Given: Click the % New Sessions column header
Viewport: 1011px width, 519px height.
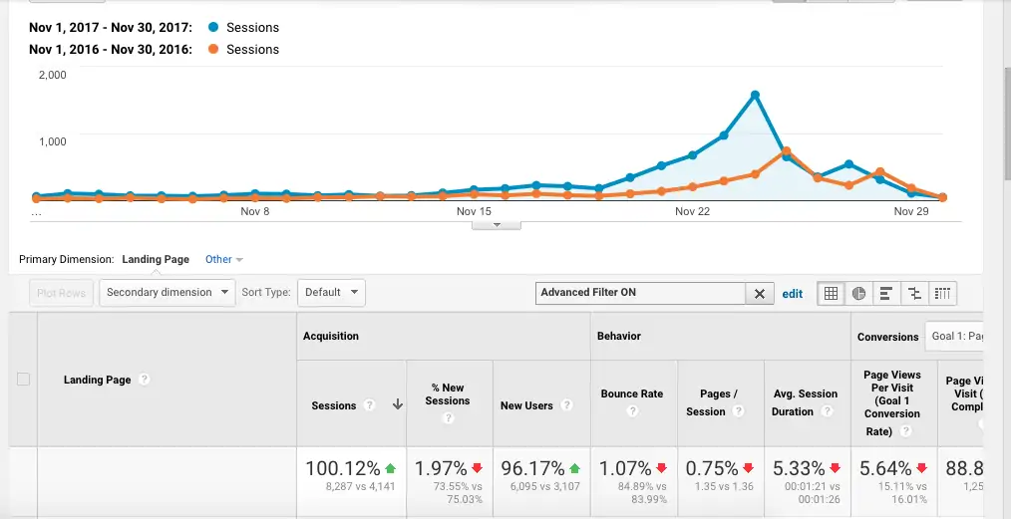Looking at the screenshot, I should pyautogui.click(x=448, y=394).
